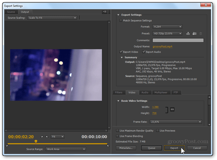Collapse the Export Settings section
The height and width of the screenshot is (160, 217).
(118, 15)
